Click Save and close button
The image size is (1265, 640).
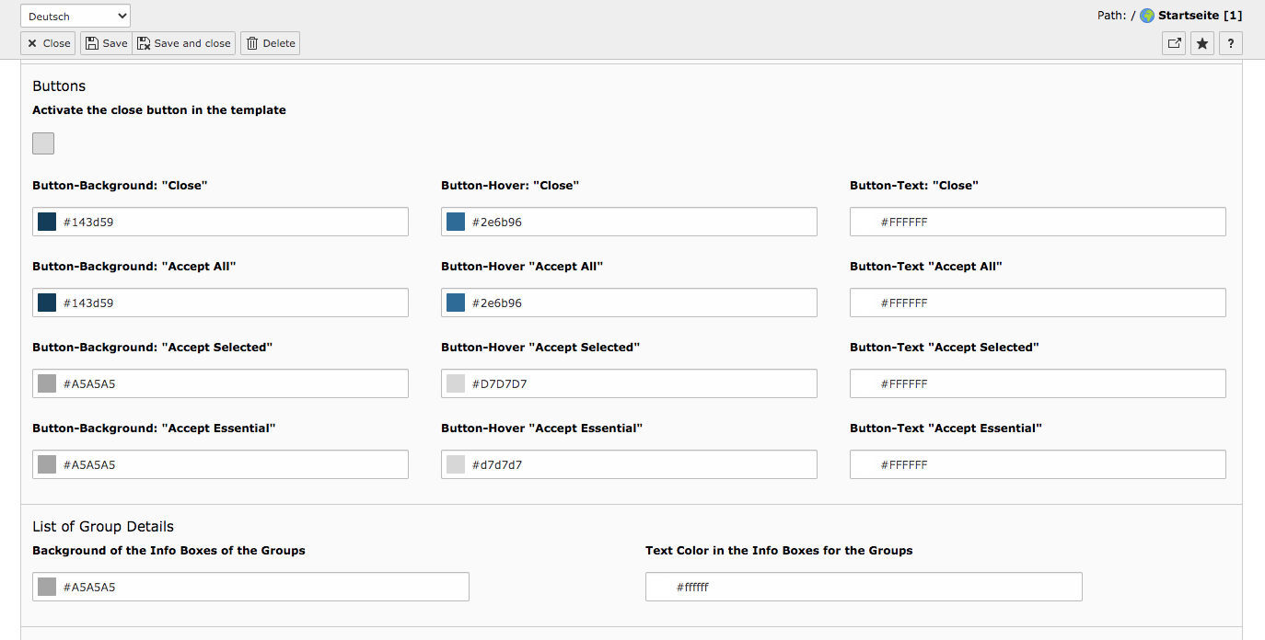[x=184, y=43]
